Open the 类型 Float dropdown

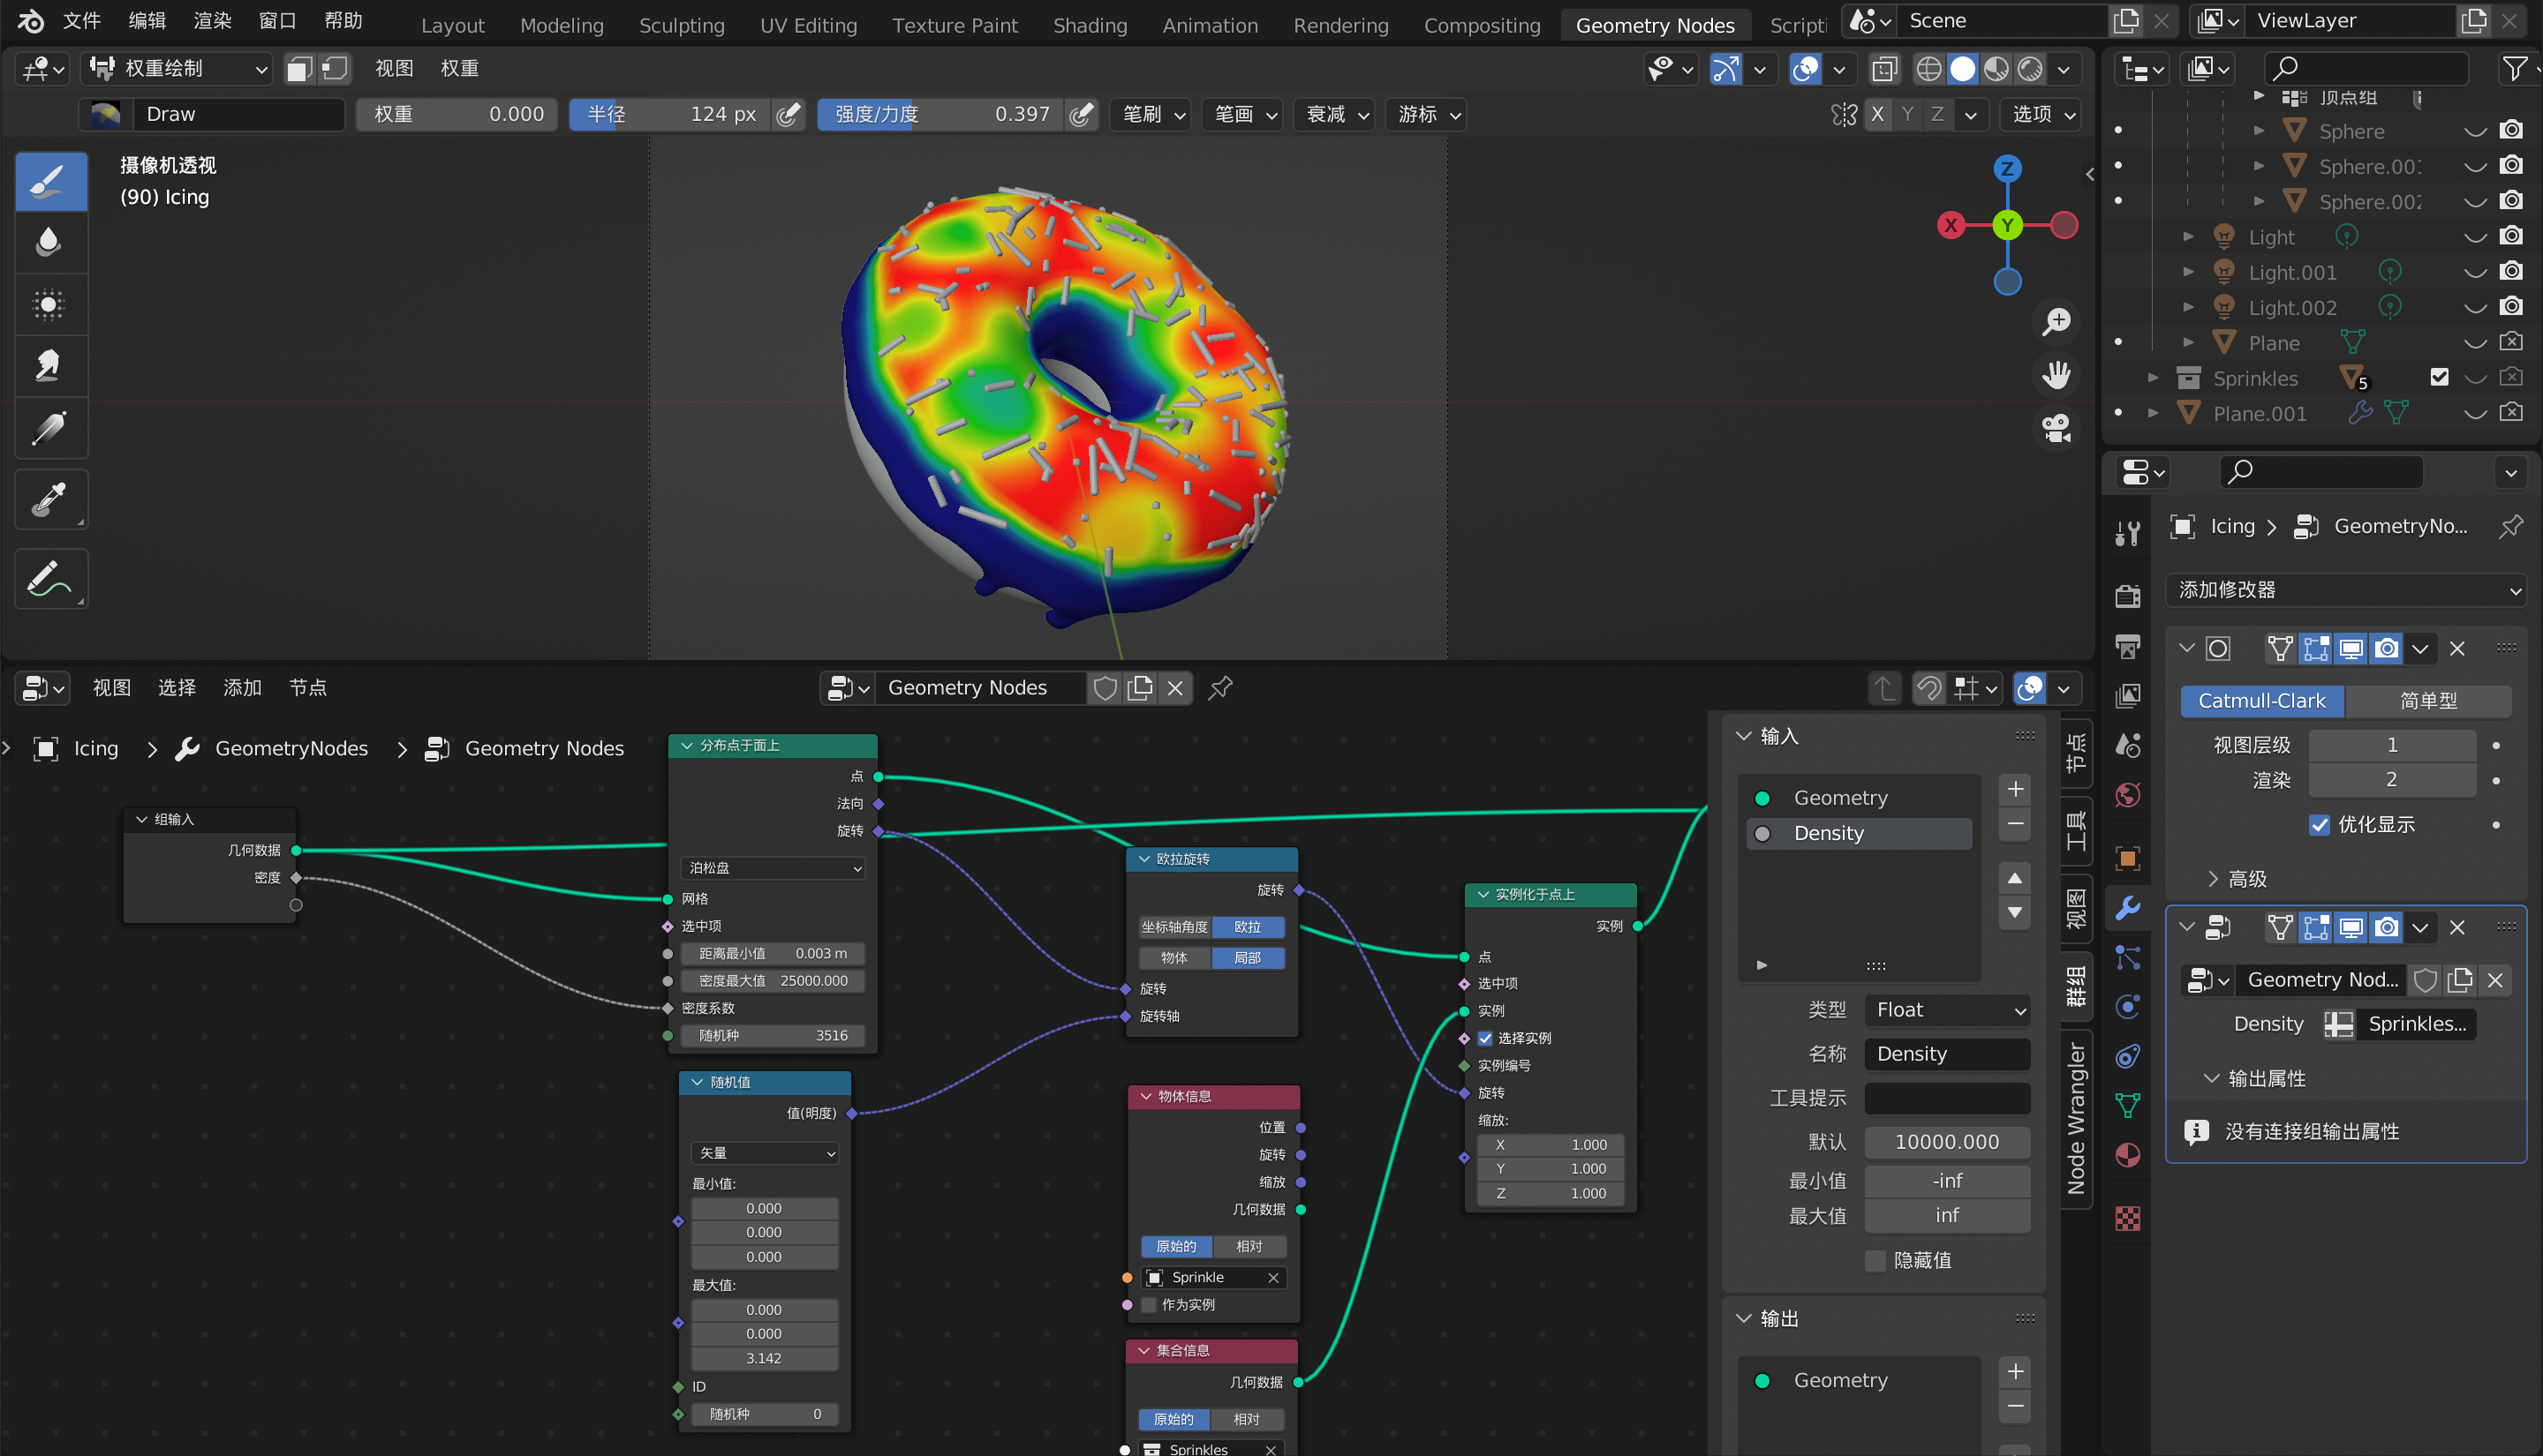coord(1947,1010)
